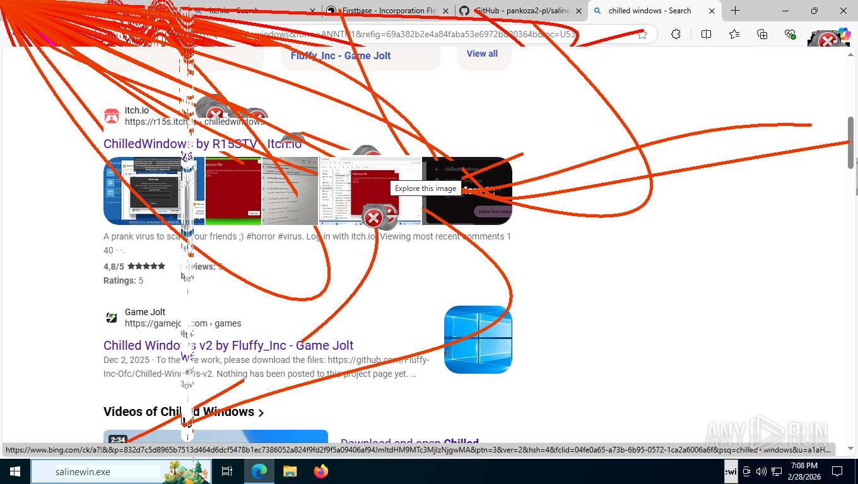Open a new browser tab
This screenshot has width=858, height=484.
735,11
